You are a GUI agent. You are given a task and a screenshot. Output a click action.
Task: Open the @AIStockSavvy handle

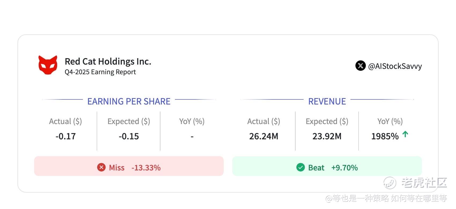point(395,66)
